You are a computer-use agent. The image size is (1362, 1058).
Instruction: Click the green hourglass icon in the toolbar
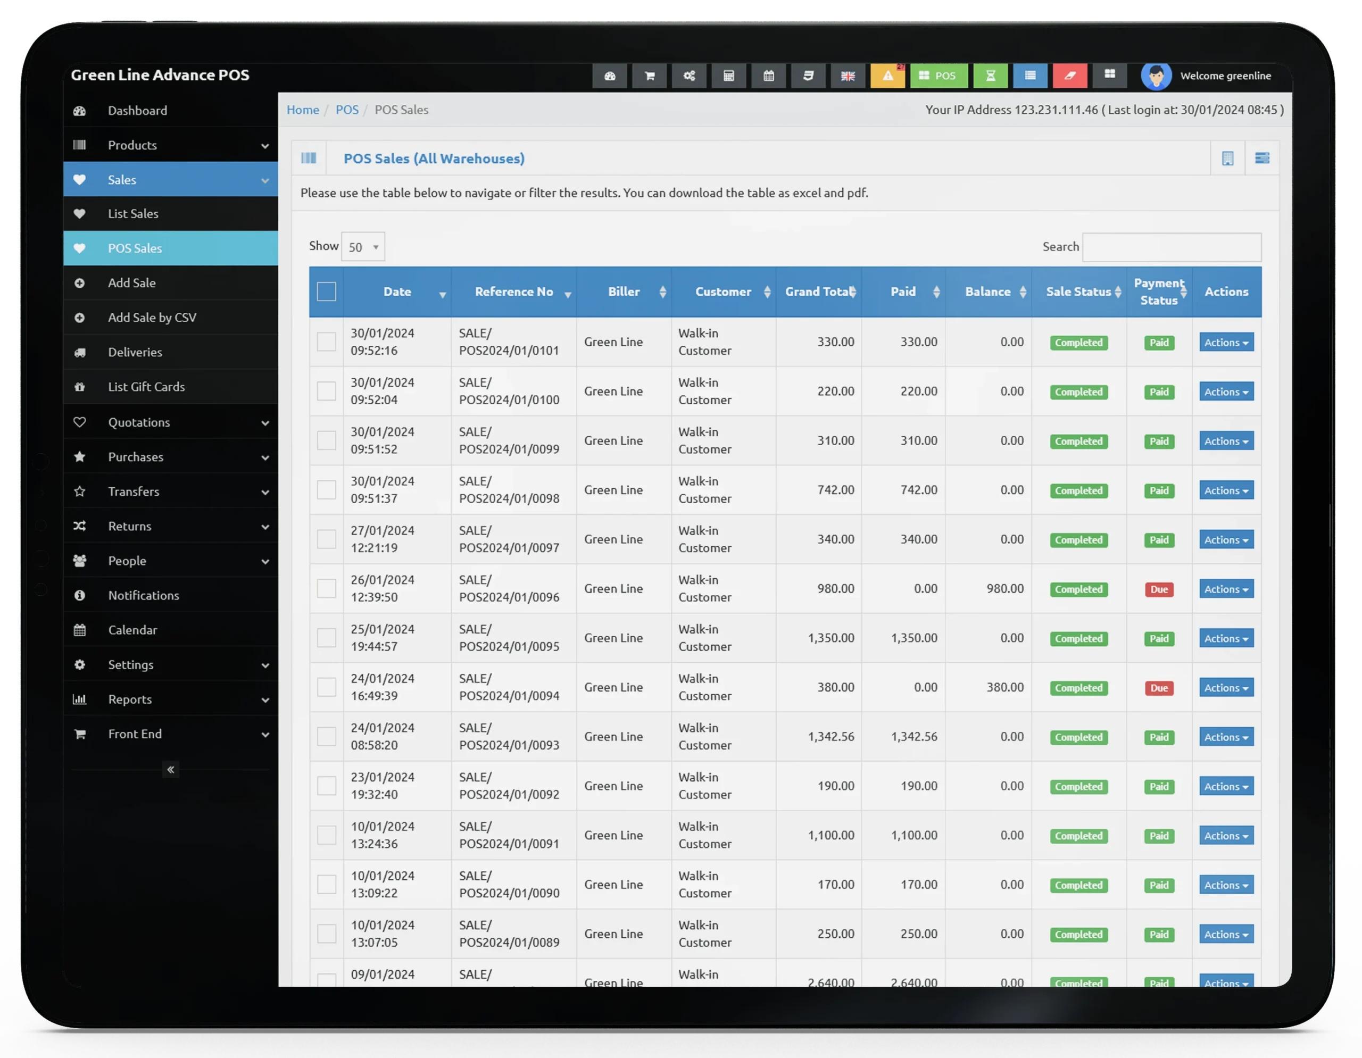[990, 76]
